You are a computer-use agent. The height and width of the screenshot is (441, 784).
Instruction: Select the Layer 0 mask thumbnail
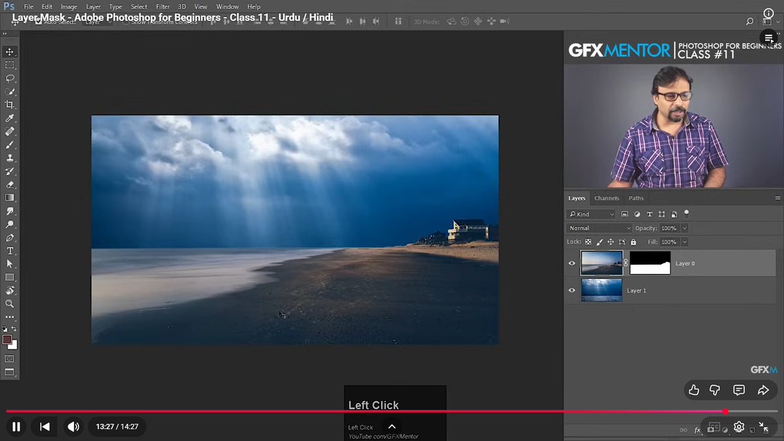pos(650,263)
